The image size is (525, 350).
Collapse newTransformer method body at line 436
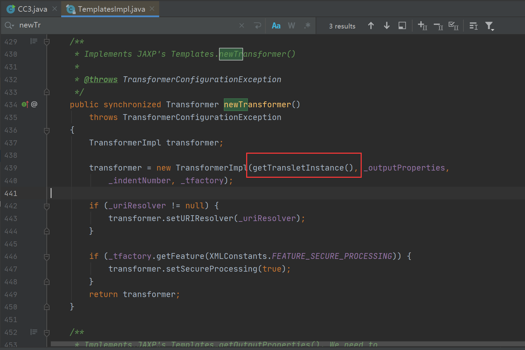click(47, 130)
